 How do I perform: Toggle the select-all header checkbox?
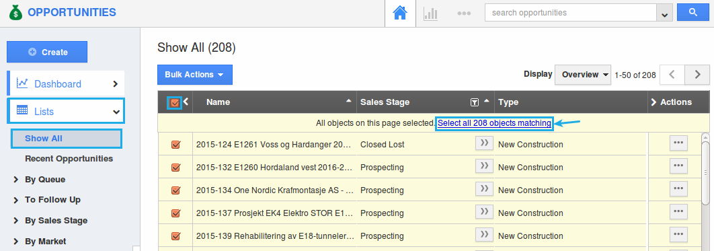click(x=175, y=102)
